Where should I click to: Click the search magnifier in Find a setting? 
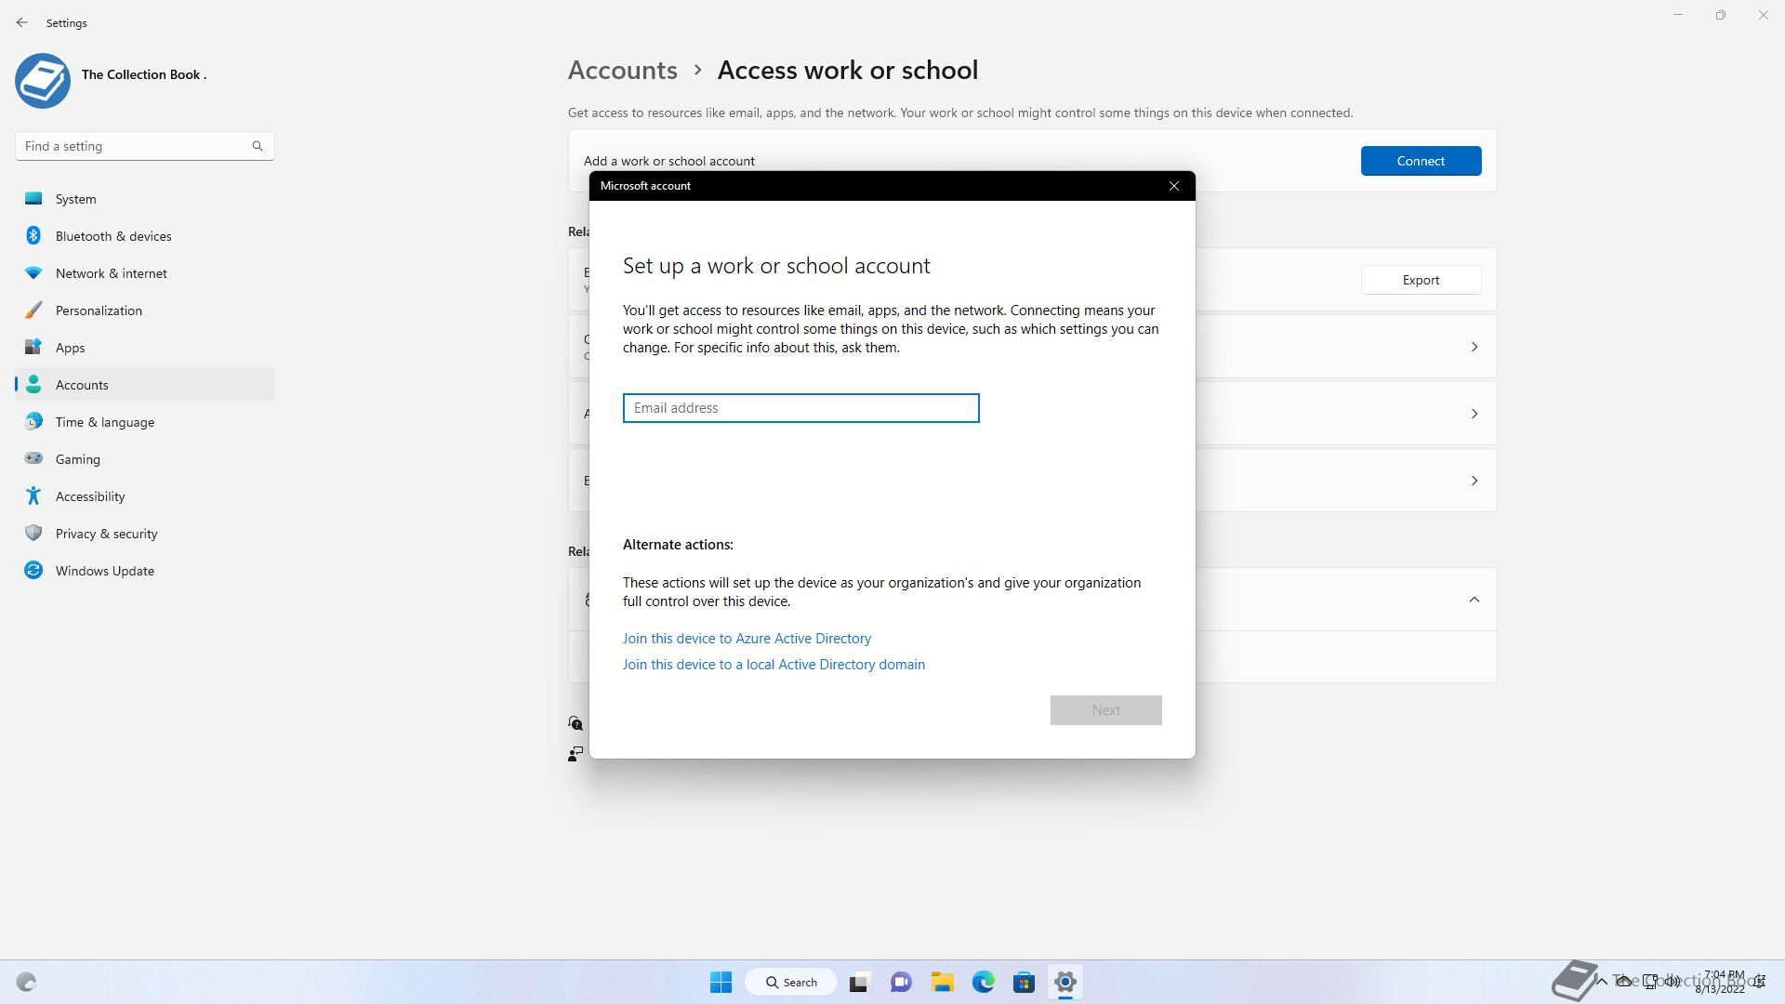[258, 146]
